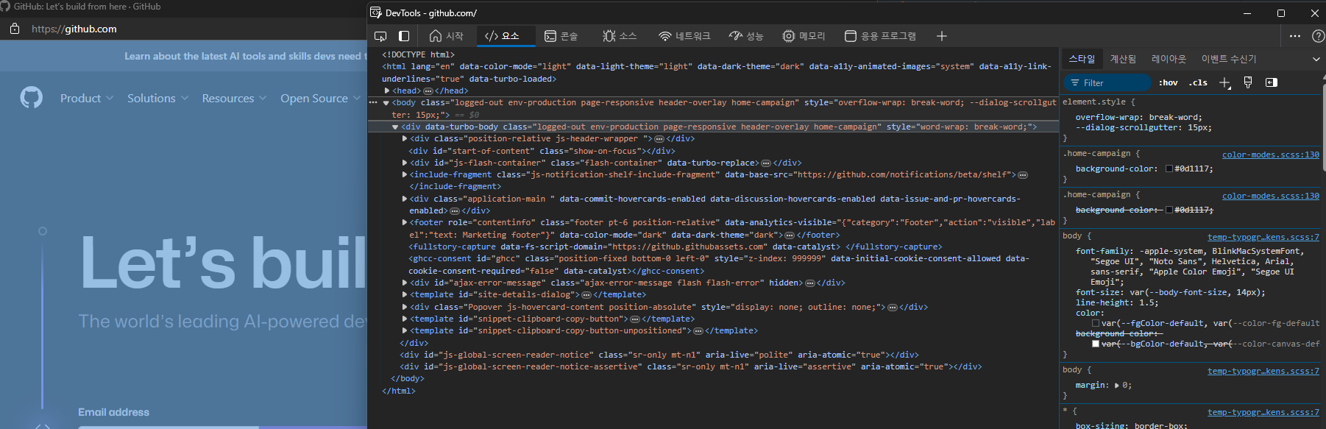This screenshot has width=1326, height=429.
Task: Click the #0d1117 background-color swatch
Action: click(x=1169, y=169)
